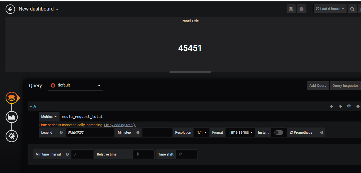Click the Add Query button
361x173 pixels.
318,86
